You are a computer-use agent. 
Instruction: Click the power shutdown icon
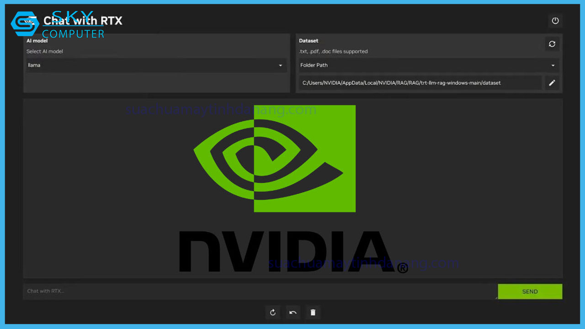point(555,21)
